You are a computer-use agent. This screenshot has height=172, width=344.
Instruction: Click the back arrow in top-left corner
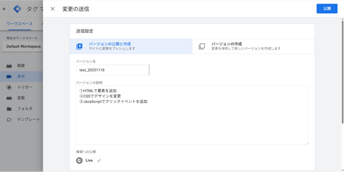point(4,9)
